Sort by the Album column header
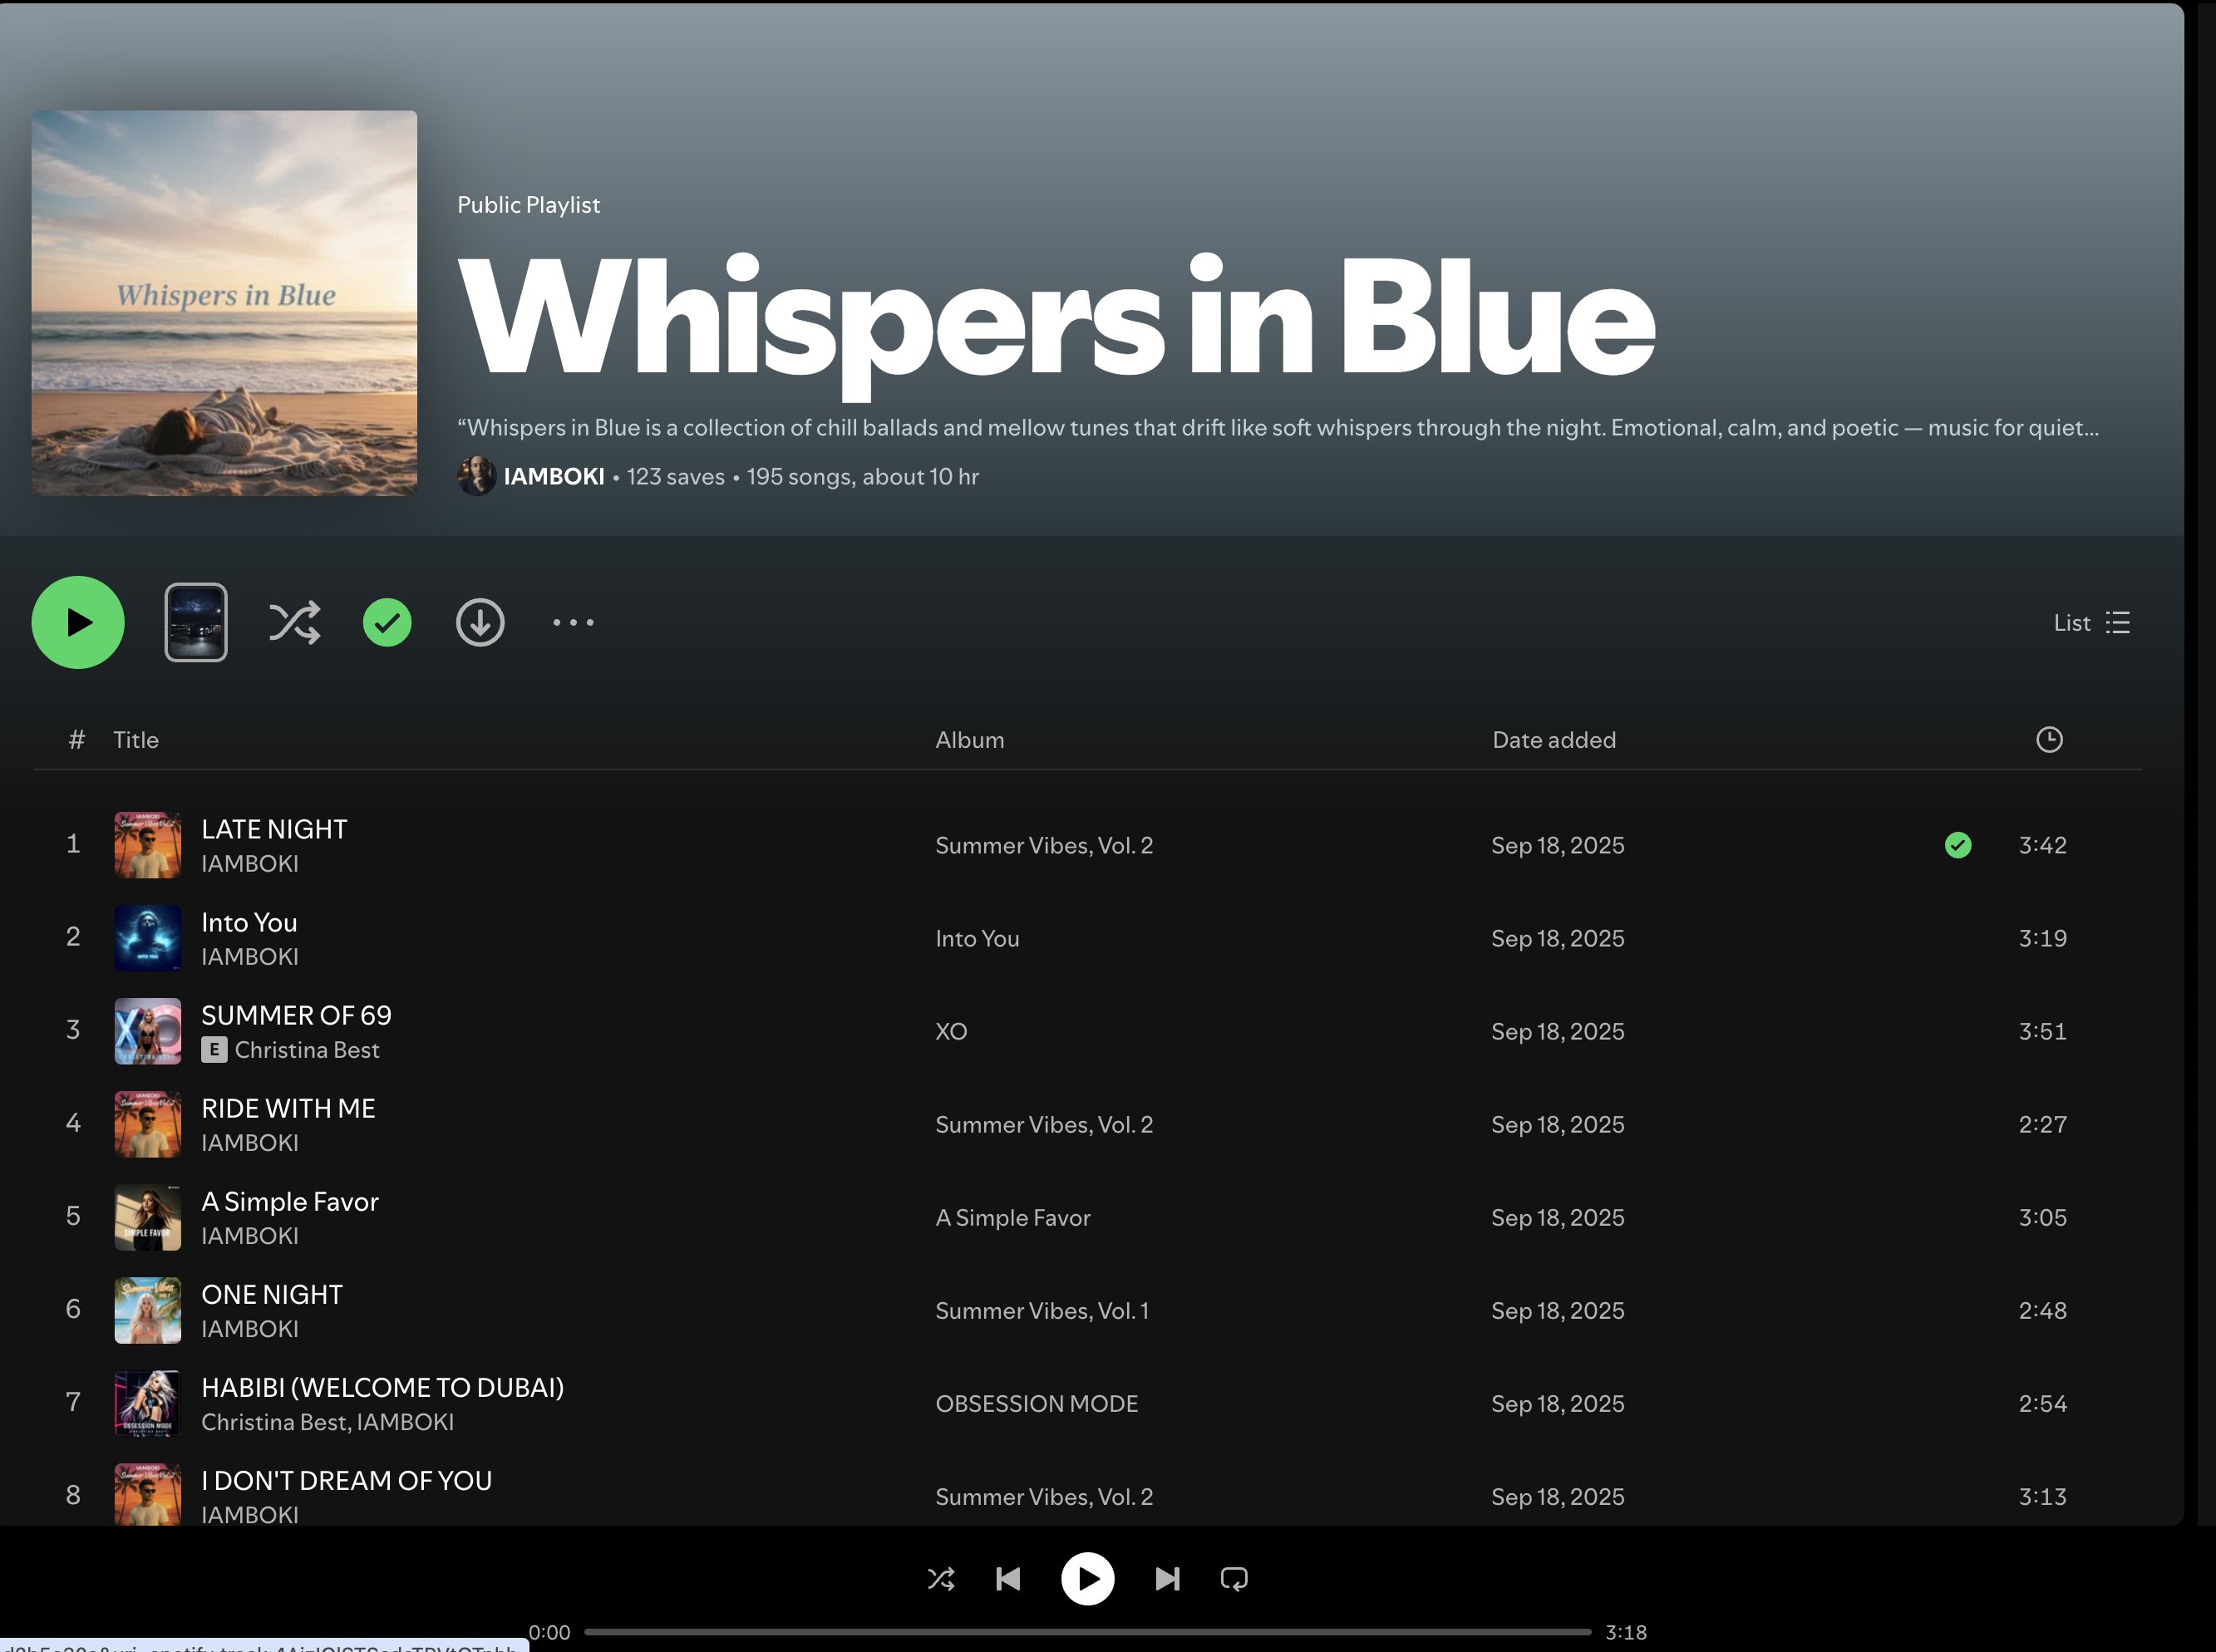 point(969,740)
